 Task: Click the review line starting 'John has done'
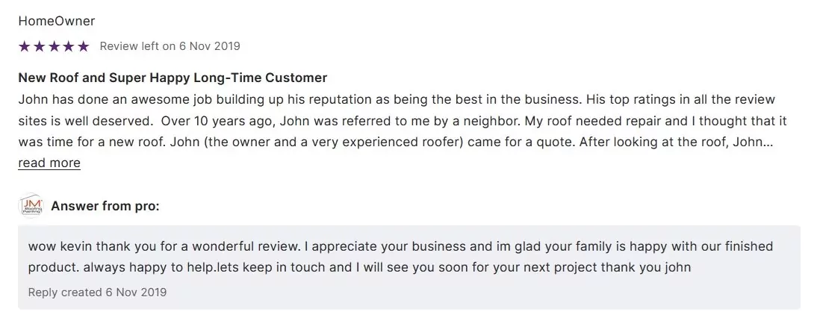(397, 99)
